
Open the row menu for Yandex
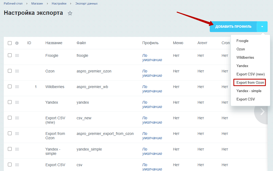(x=17, y=102)
